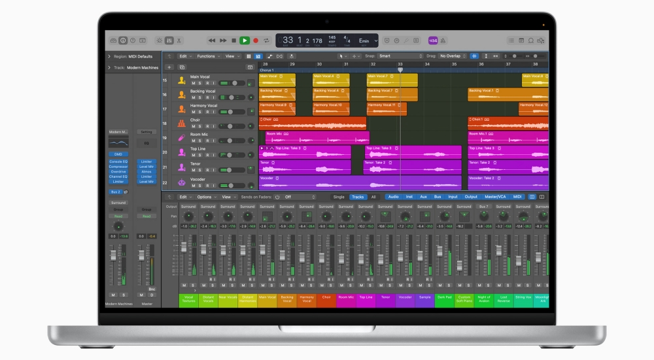The height and width of the screenshot is (360, 654).
Task: Open Quick Help button
Action: 133,41
